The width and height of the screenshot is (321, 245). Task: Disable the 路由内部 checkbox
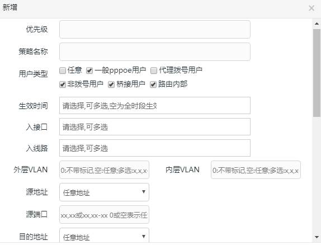153,84
